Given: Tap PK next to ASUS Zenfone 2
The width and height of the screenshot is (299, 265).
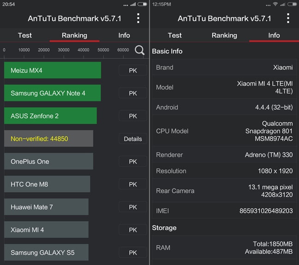Looking at the screenshot, I should (x=133, y=116).
